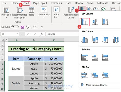The width and height of the screenshot is (121, 92).
Task: Open the Undo history dropdown
Action: click(x=31, y=27)
